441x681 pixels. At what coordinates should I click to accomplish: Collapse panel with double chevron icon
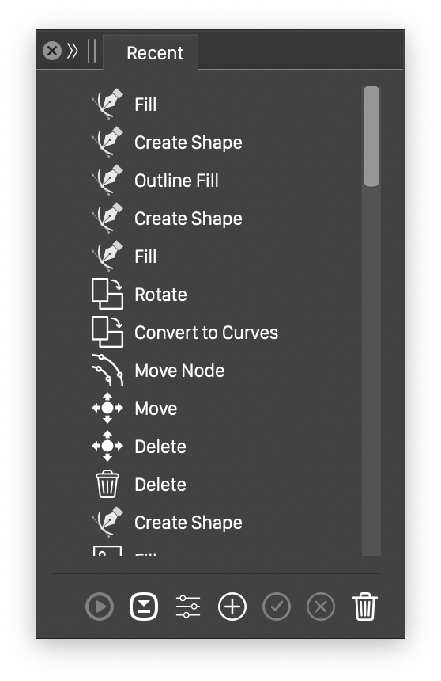(73, 51)
